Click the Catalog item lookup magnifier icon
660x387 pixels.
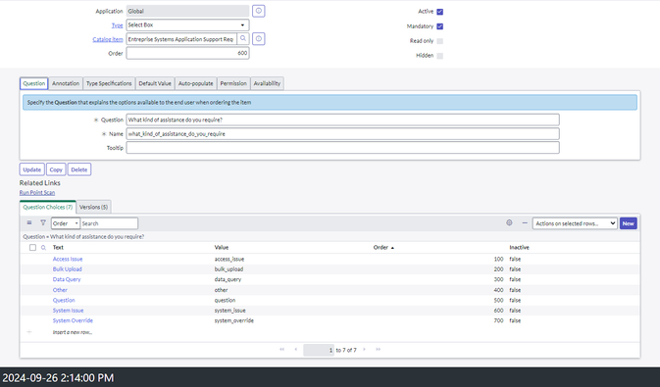point(243,39)
